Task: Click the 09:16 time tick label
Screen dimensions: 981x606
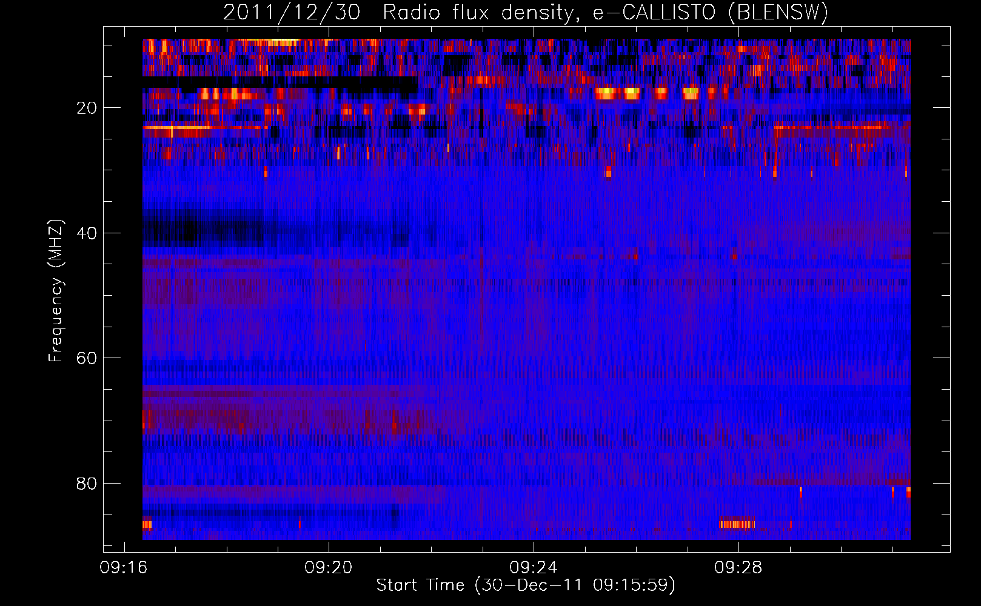Action: (124, 568)
